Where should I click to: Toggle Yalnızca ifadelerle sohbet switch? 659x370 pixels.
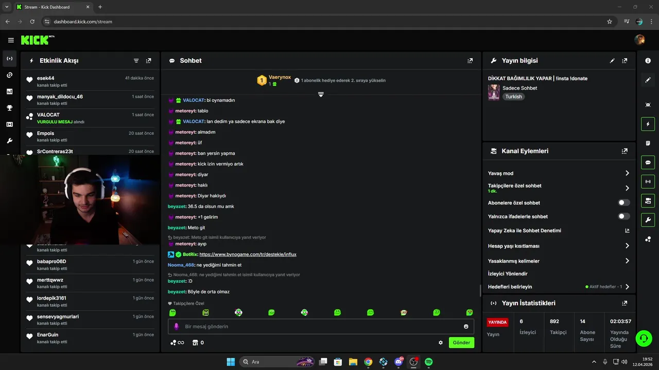[624, 216]
